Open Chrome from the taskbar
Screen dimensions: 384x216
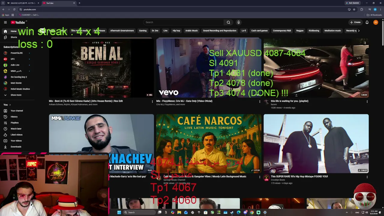[252, 212]
